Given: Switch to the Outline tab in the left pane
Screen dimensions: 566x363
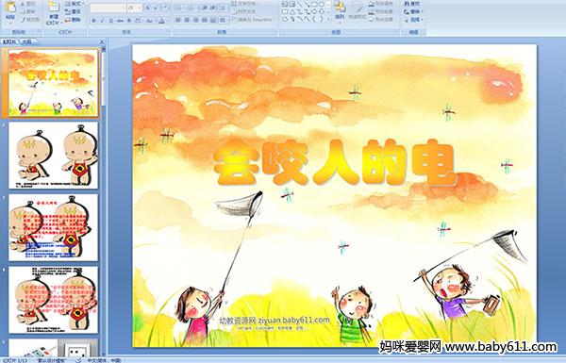Looking at the screenshot, I should (x=26, y=41).
